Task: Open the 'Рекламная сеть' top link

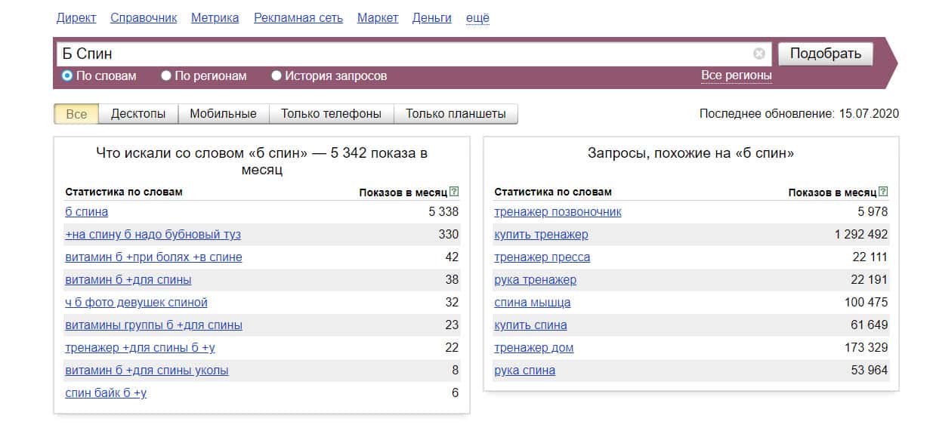Action: [298, 17]
